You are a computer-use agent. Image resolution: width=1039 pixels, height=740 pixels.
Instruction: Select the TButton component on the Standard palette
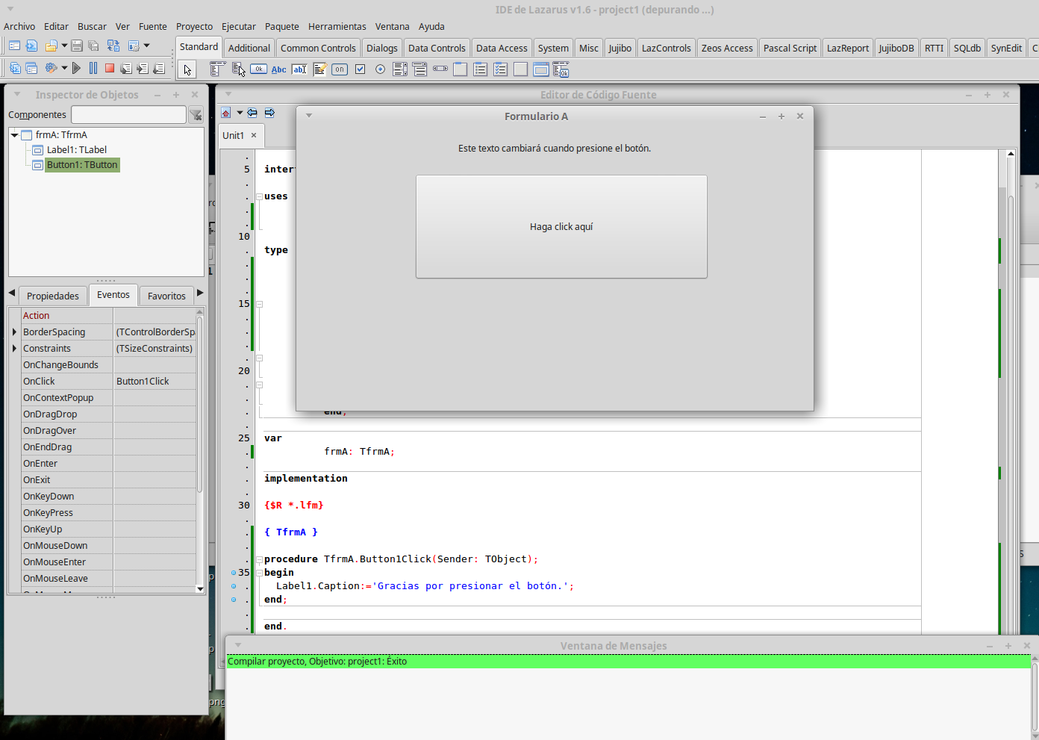(x=258, y=69)
